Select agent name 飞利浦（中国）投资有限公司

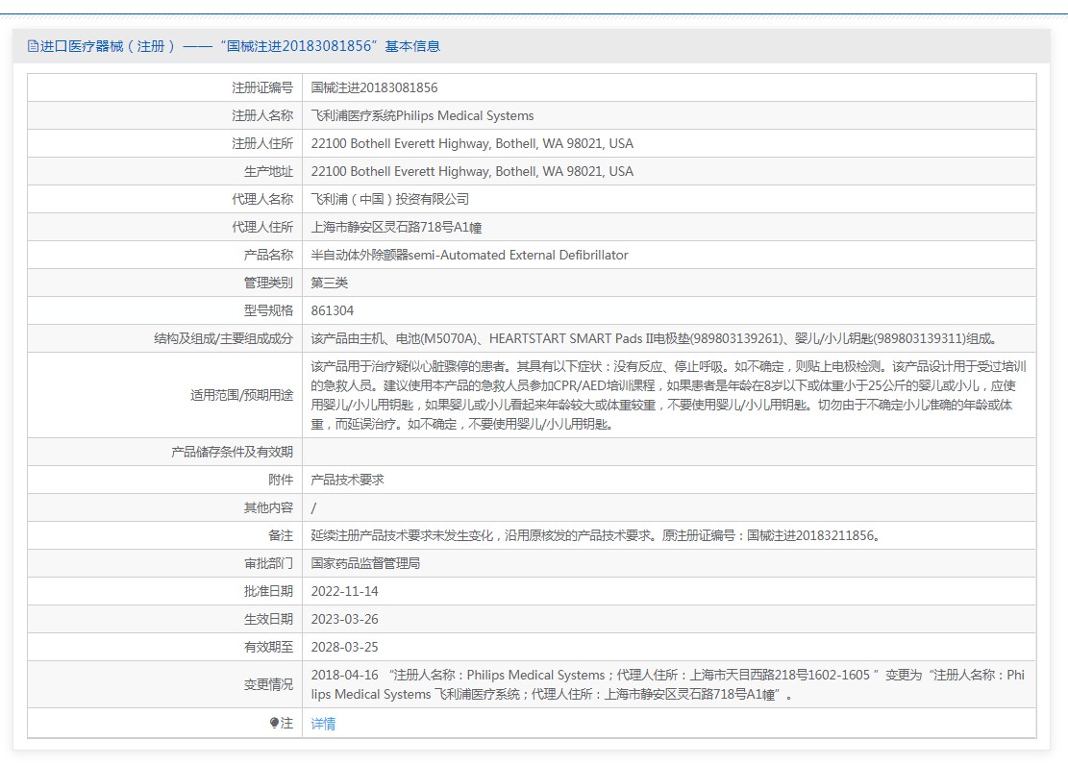(390, 199)
